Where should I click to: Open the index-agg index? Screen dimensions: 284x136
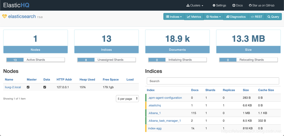155,128
